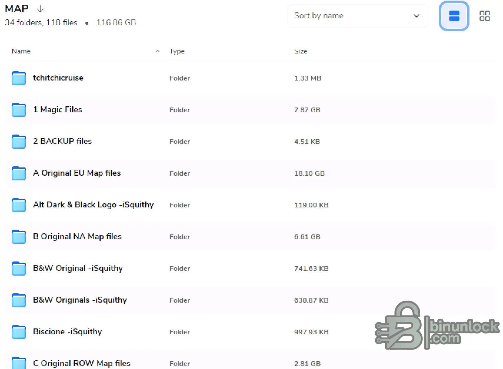
Task: Toggle the active list view button
Action: (x=454, y=16)
